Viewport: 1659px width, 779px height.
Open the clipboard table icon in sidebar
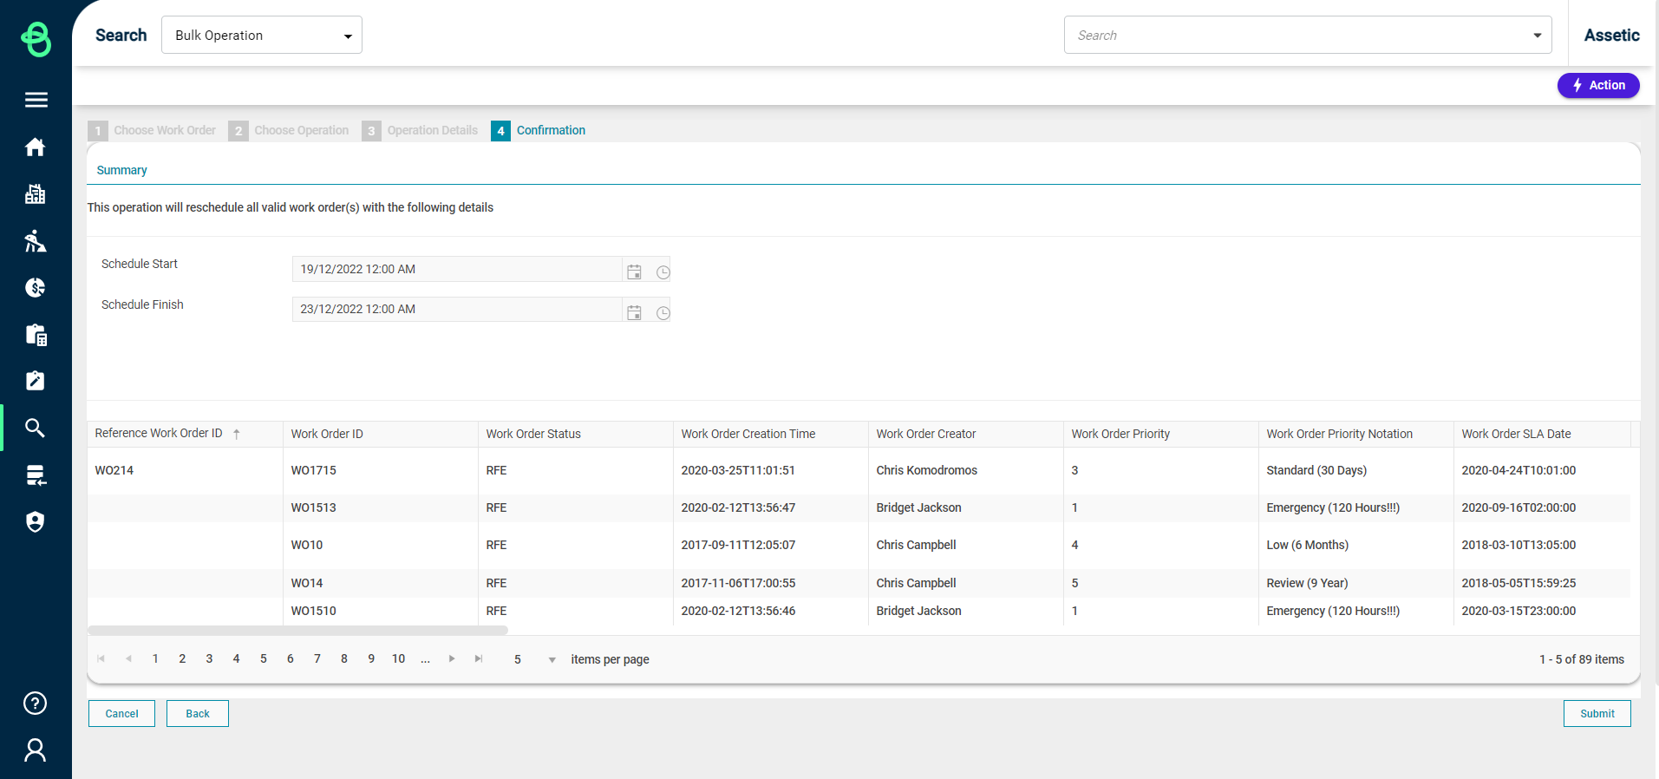click(36, 334)
